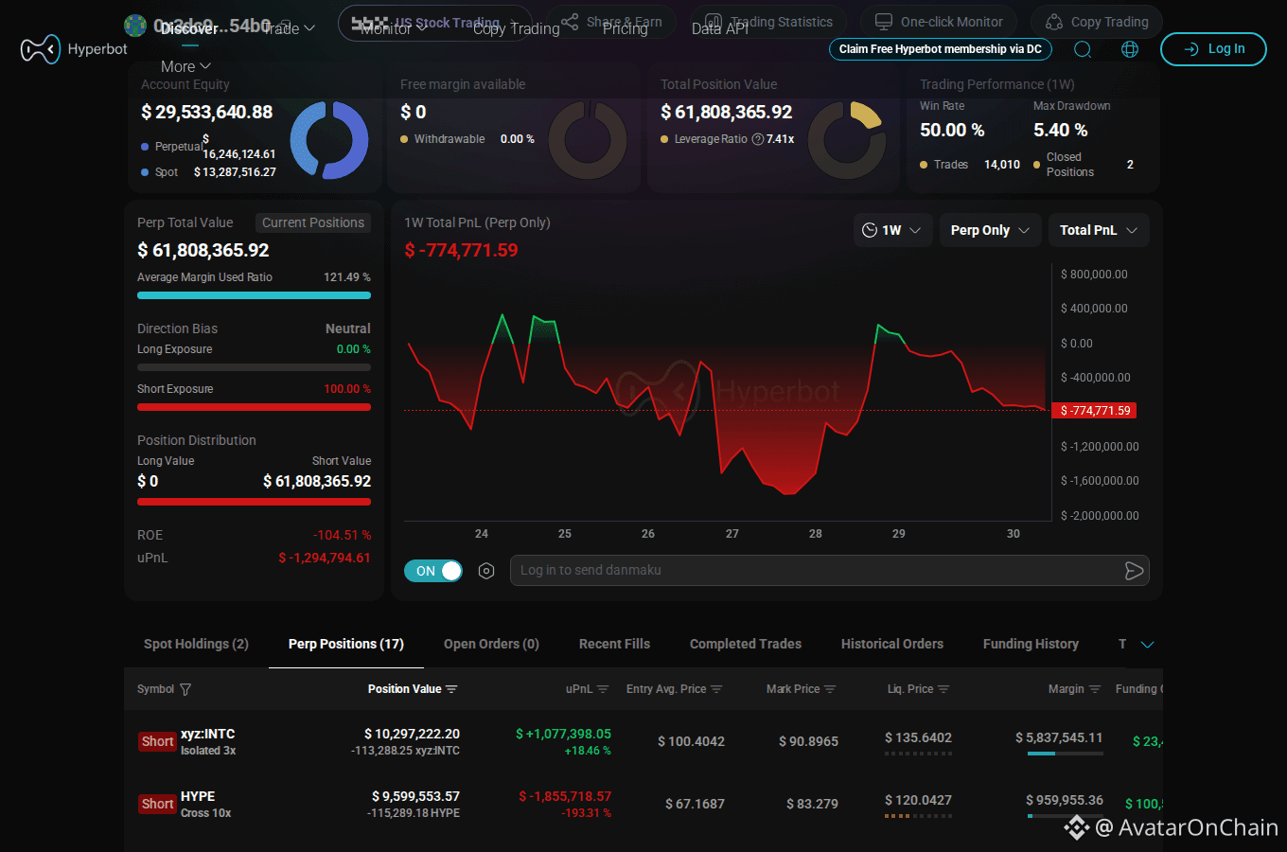This screenshot has width=1287, height=852.
Task: Click the Log In button
Action: pos(1213,49)
